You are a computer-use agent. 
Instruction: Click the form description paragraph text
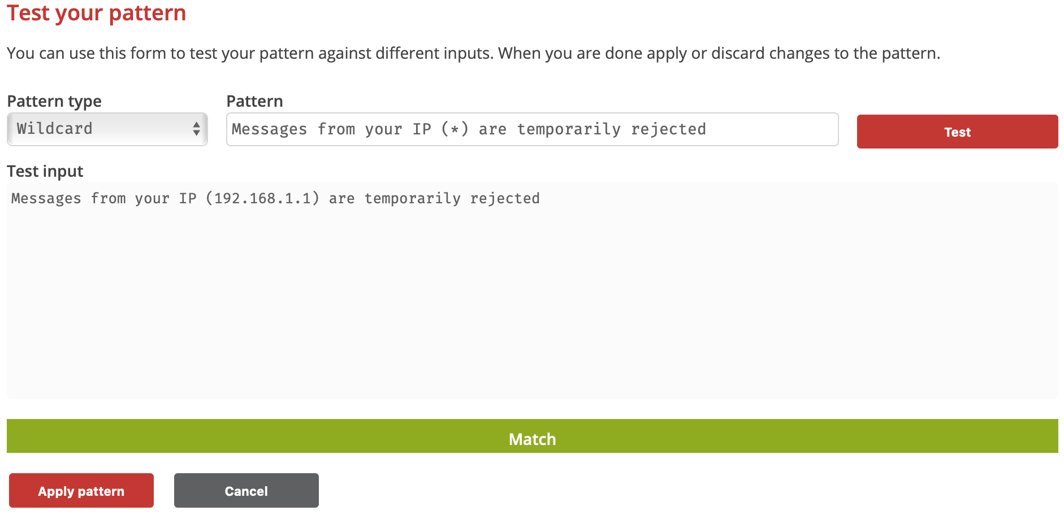[473, 53]
